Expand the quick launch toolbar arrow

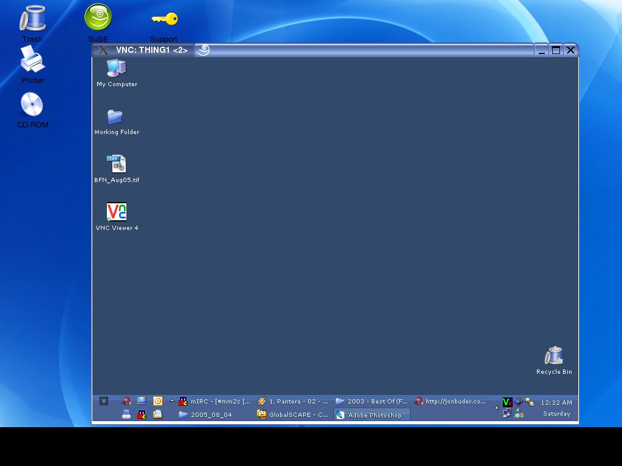coord(172,400)
